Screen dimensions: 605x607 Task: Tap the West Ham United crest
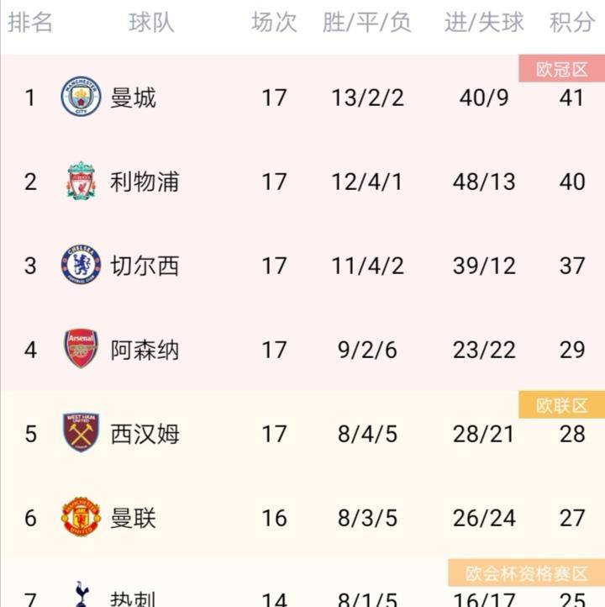click(x=82, y=432)
